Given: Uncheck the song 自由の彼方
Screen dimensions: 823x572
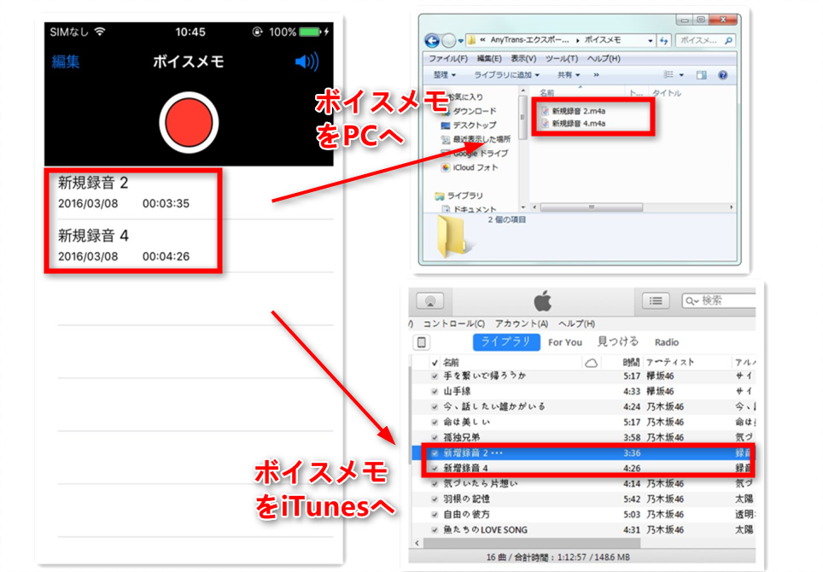Looking at the screenshot, I should tap(435, 515).
